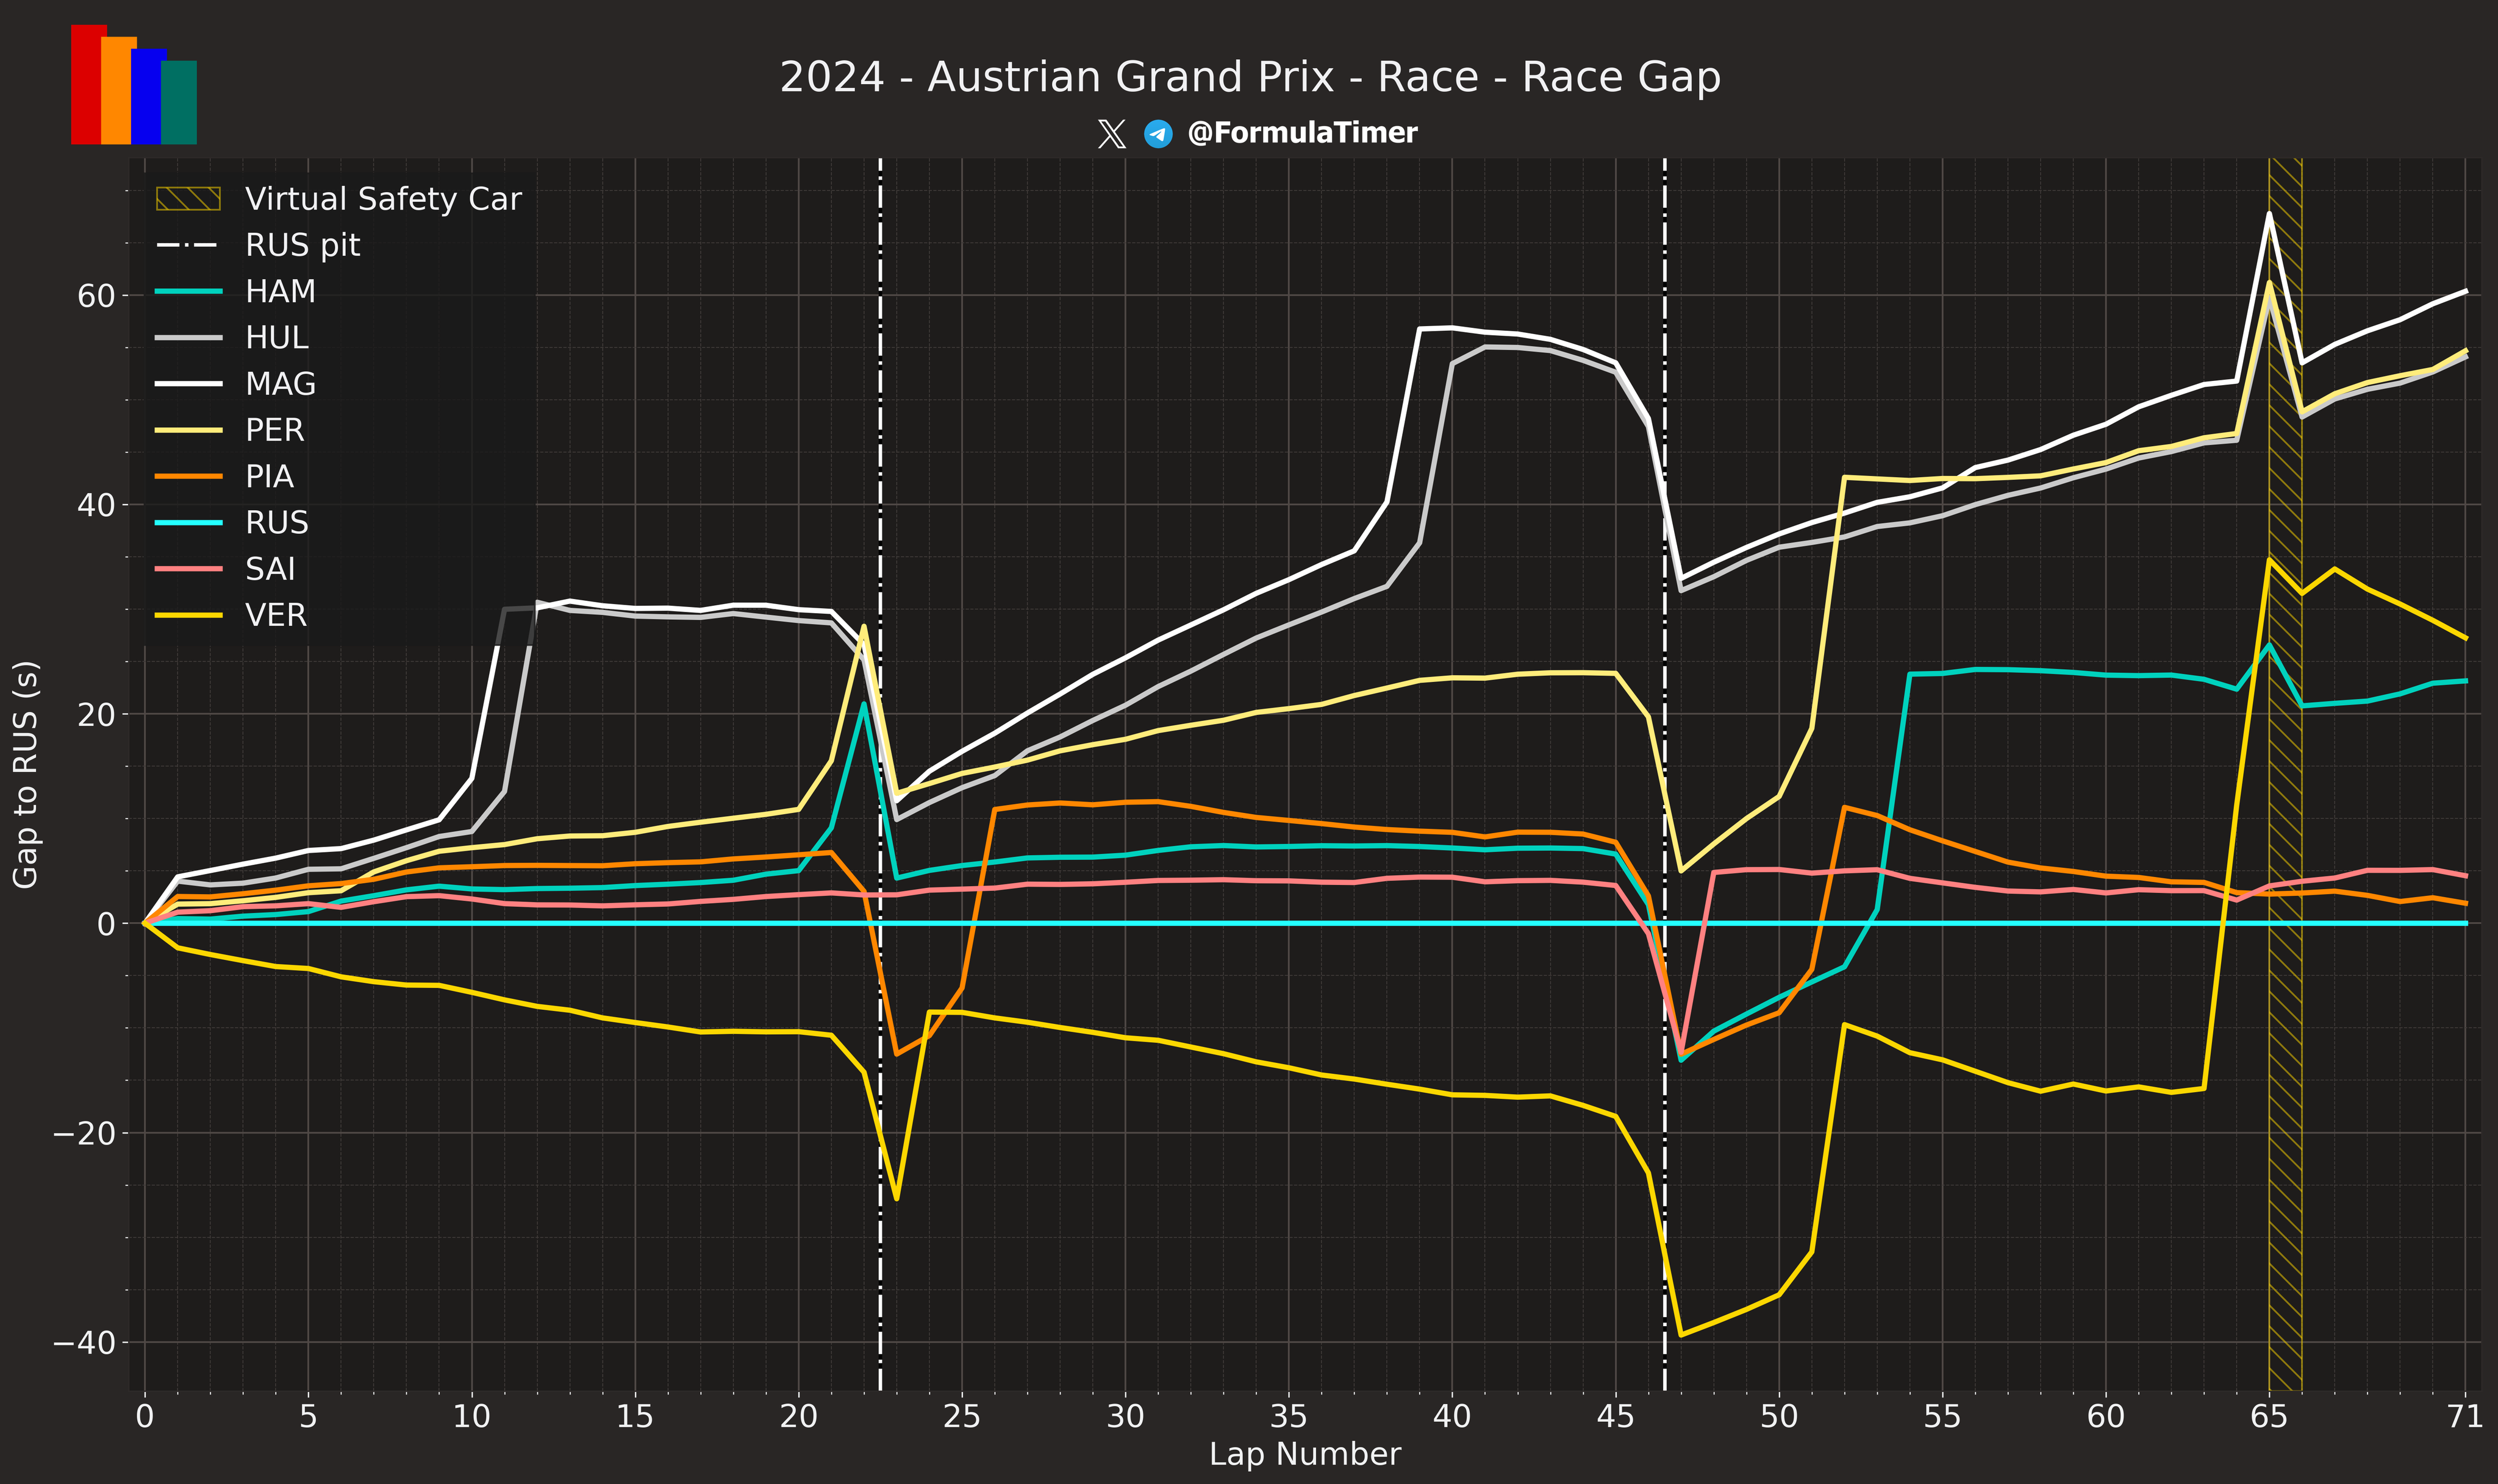Click the gold VER legend line swatch
The height and width of the screenshot is (1484, 2498).
(x=188, y=615)
